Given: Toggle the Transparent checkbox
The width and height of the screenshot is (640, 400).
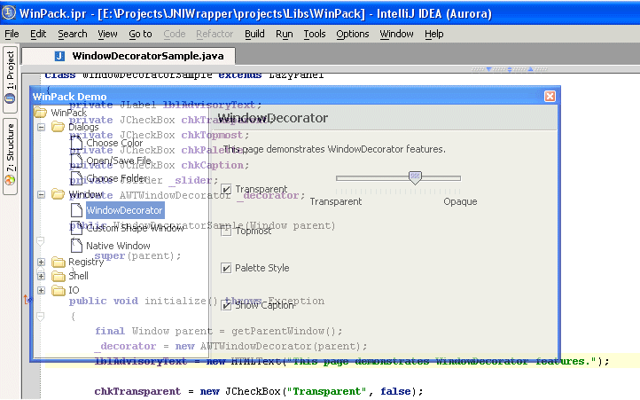Looking at the screenshot, I should [x=226, y=189].
